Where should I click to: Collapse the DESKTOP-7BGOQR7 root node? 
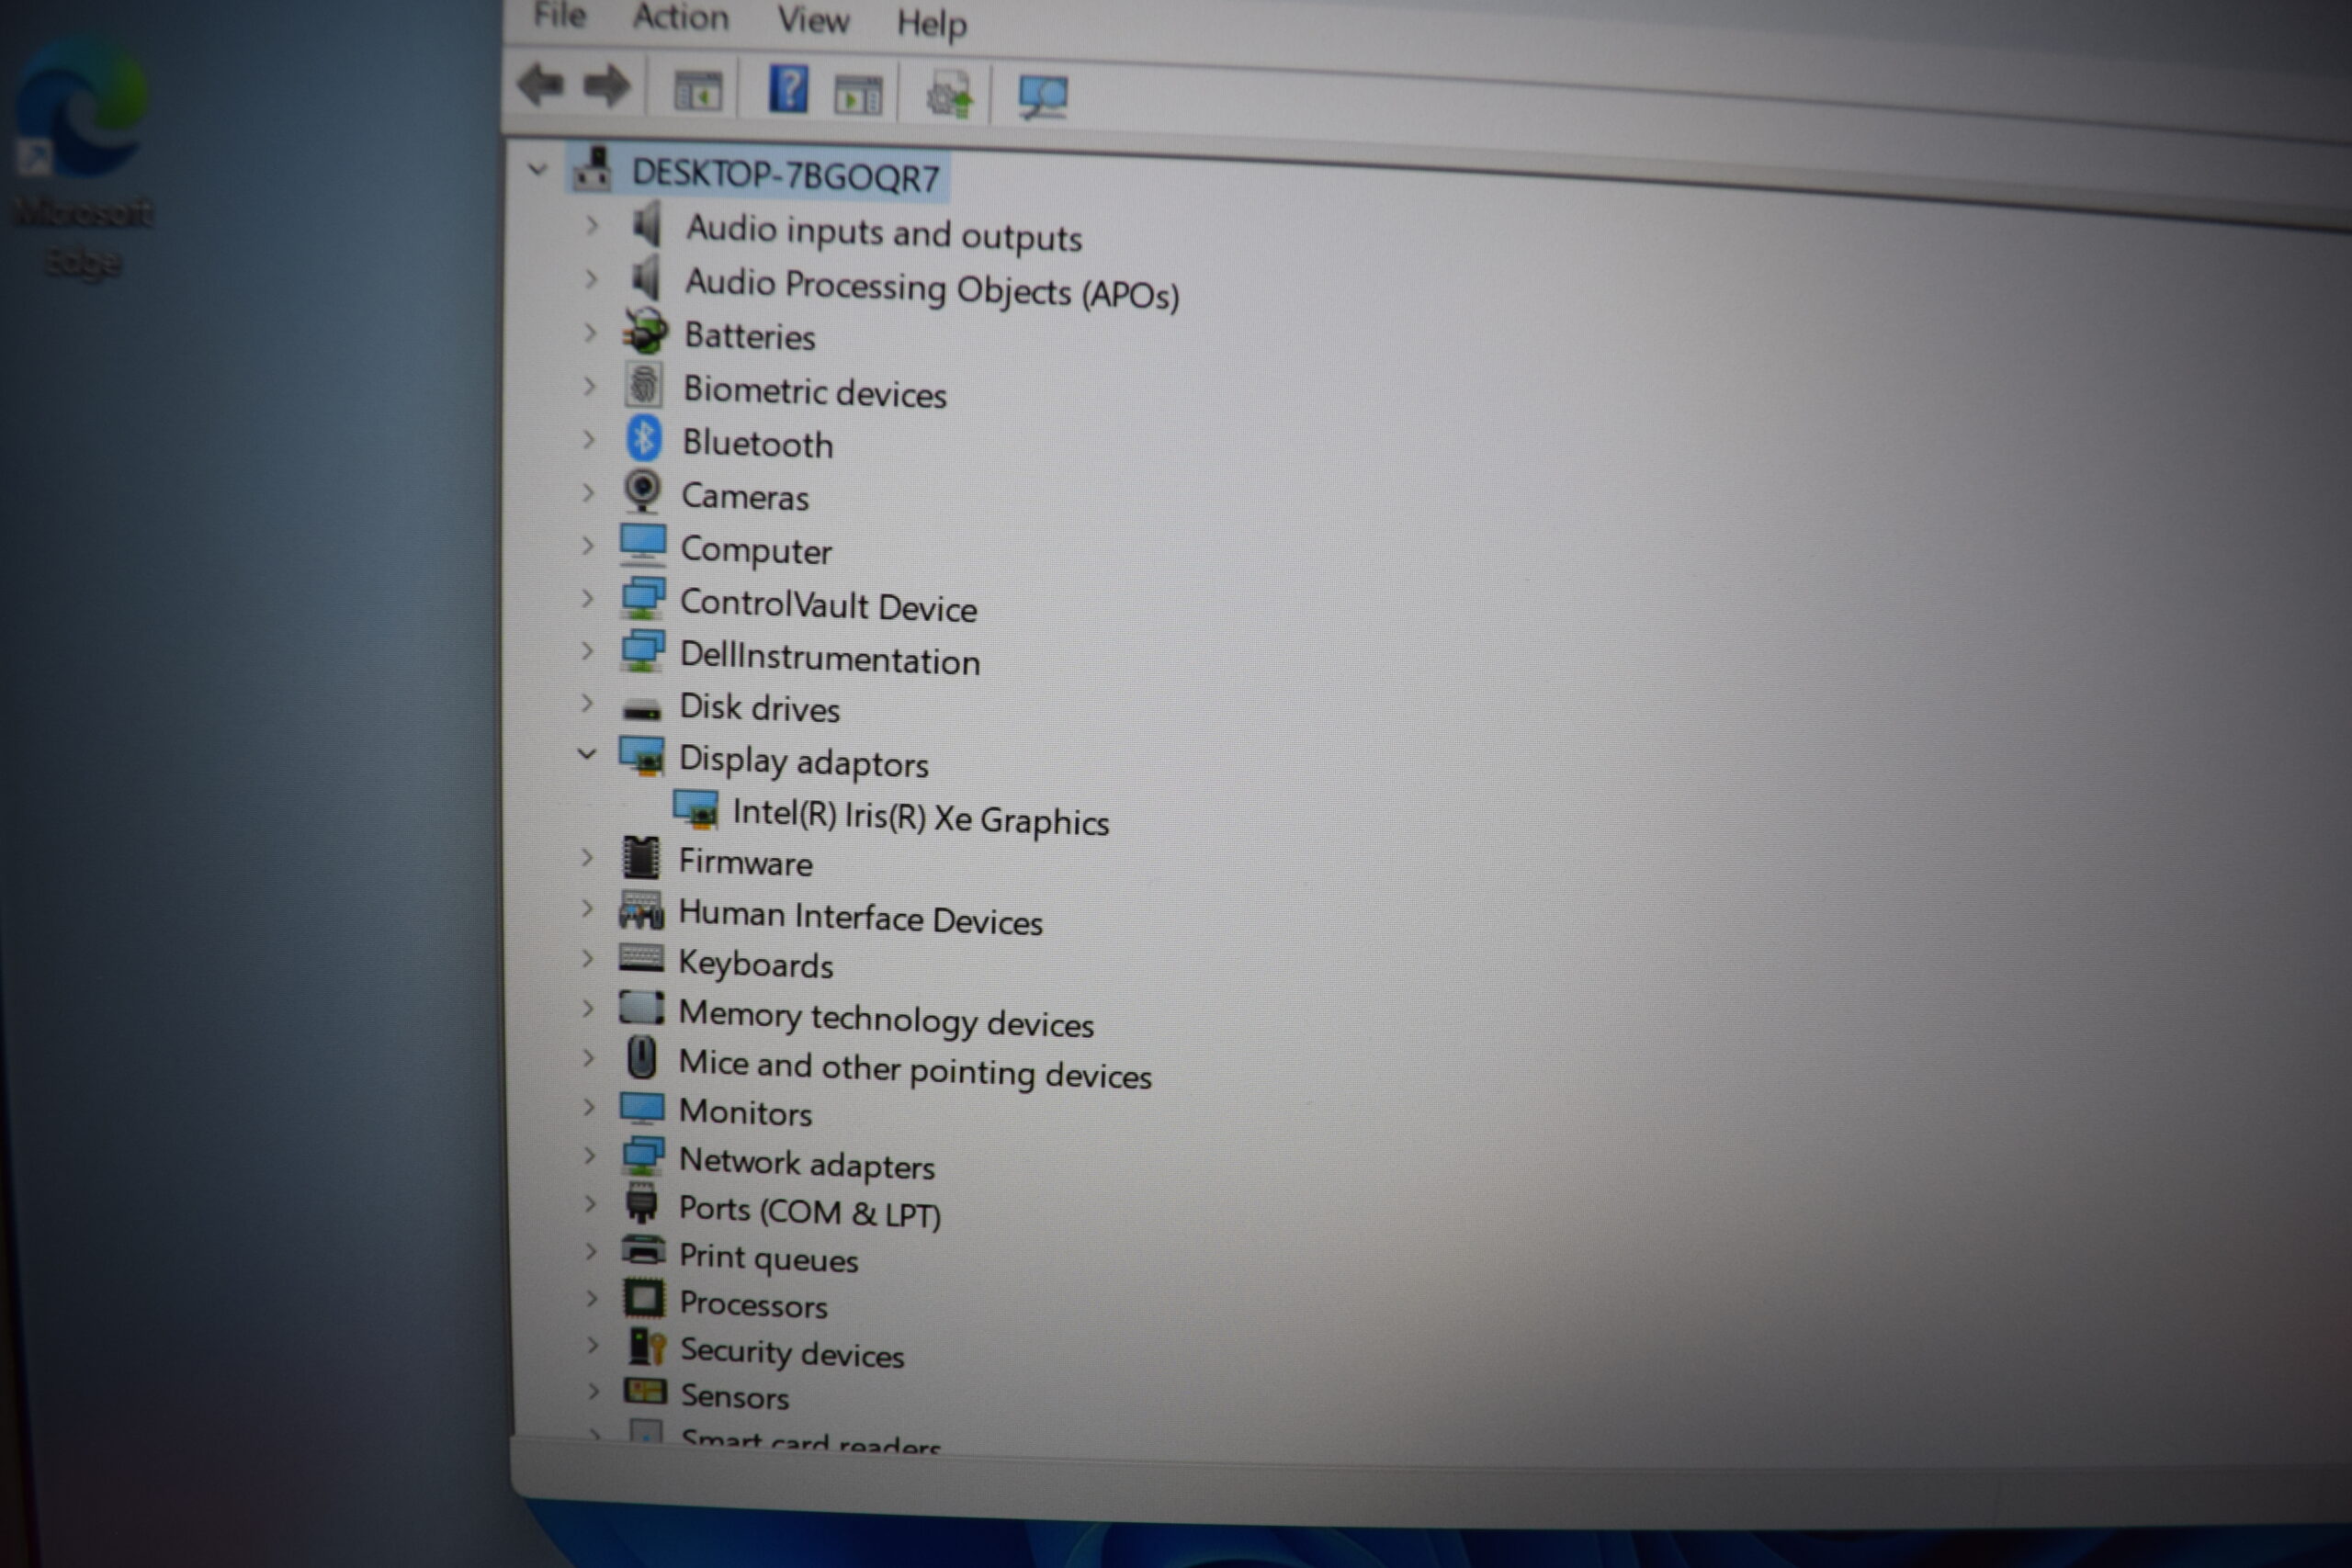[538, 169]
